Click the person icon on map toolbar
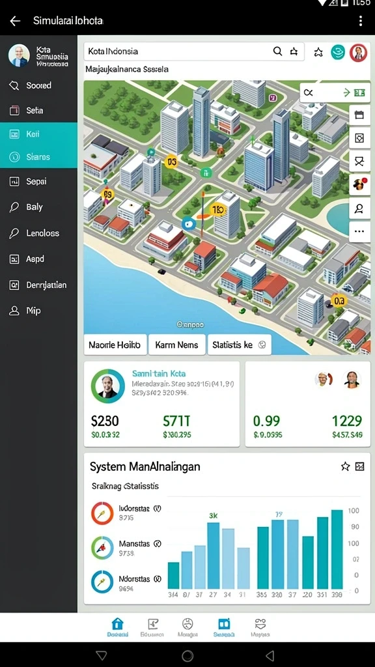Screen dimensions: 375x667 point(359,208)
